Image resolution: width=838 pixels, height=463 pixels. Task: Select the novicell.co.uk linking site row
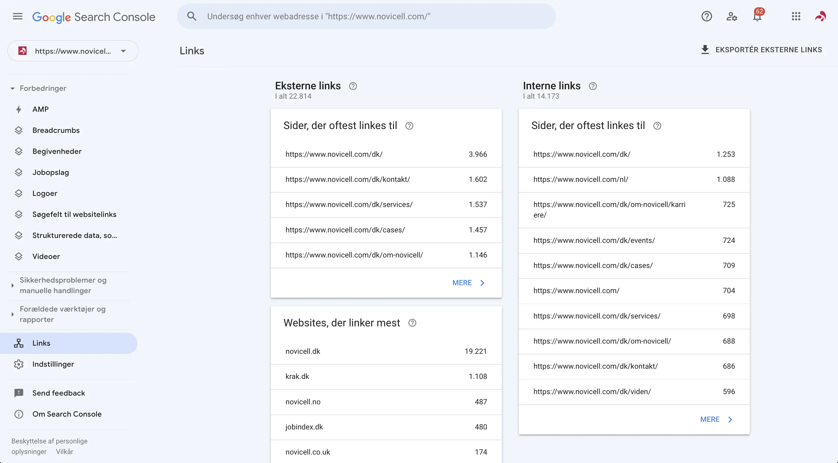386,452
